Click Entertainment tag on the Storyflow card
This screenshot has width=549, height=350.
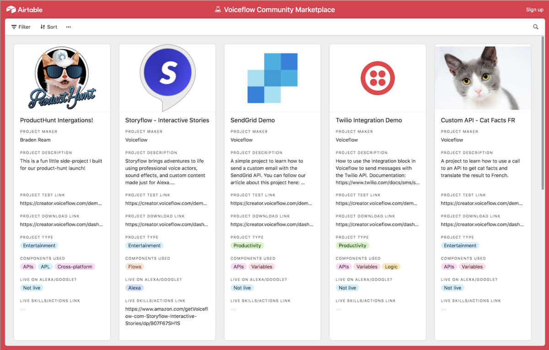pyautogui.click(x=145, y=246)
